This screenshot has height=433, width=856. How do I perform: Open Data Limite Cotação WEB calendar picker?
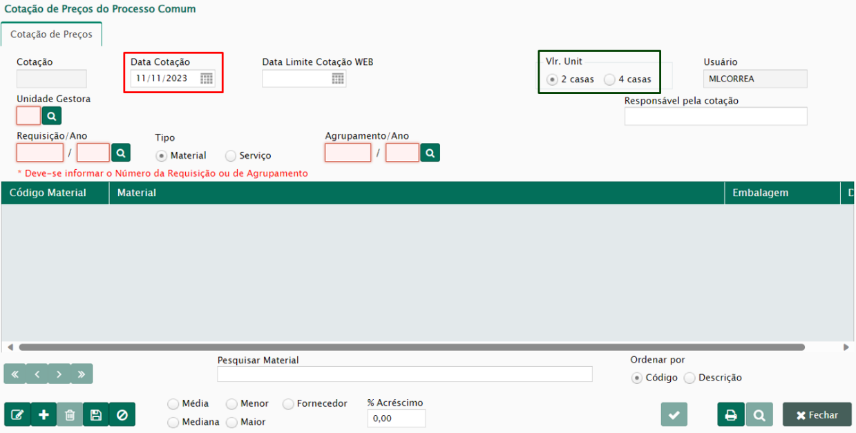[338, 79]
